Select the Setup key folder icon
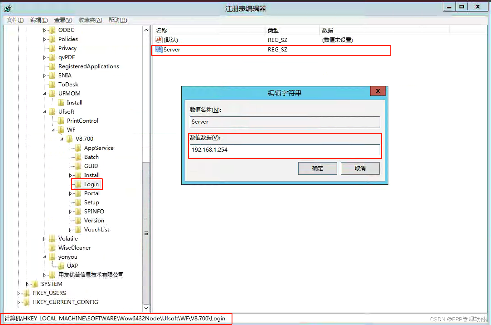 coord(78,202)
